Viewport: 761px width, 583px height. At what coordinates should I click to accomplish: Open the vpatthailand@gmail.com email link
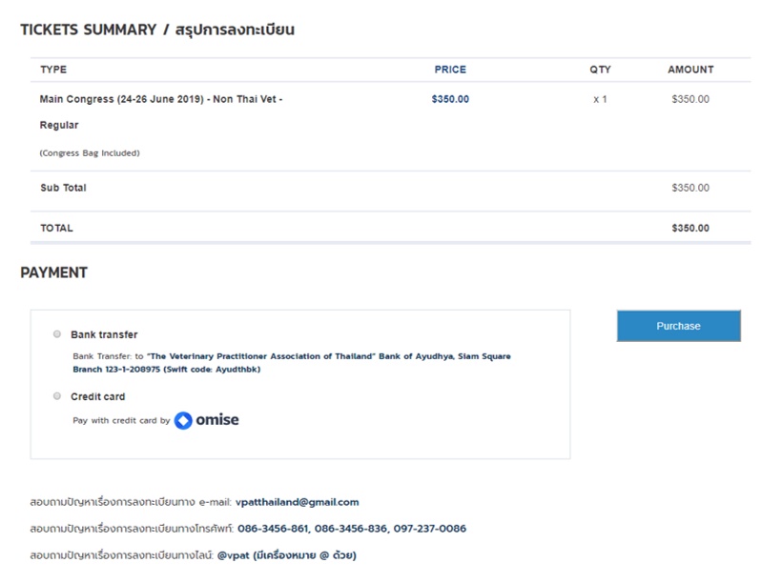tap(297, 502)
